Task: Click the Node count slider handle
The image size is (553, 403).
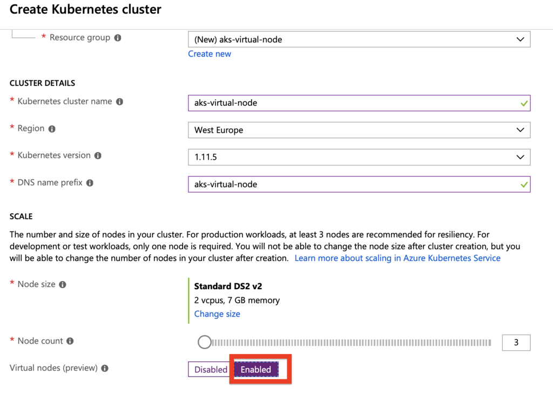Action: tap(205, 342)
